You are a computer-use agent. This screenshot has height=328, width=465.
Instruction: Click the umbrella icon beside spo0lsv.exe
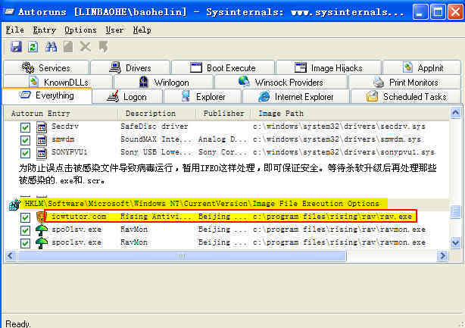point(42,230)
